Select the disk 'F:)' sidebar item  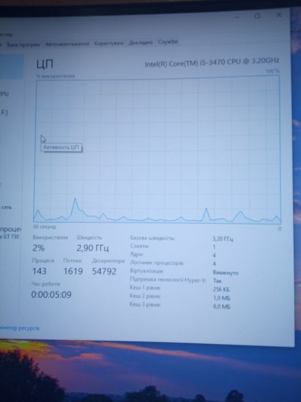[5, 113]
